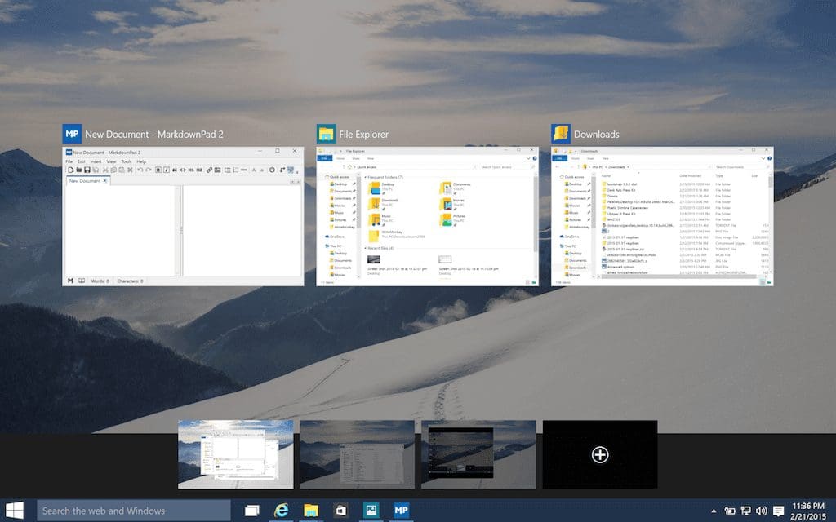This screenshot has width=836, height=522.
Task: Select OneDrive in File Explorer sidebar
Action: coord(335,237)
